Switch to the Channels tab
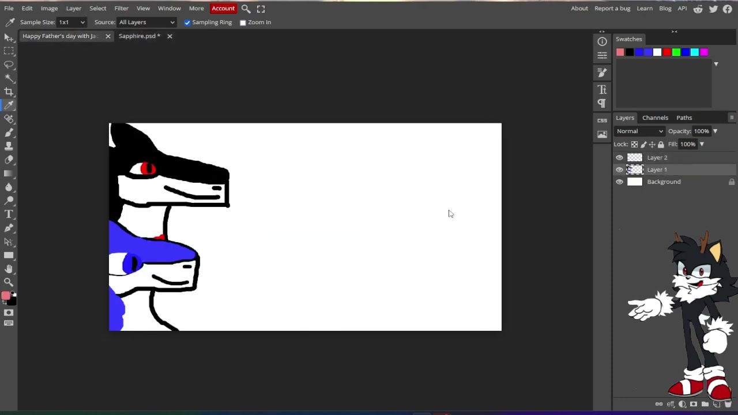This screenshot has width=738, height=415. tap(655, 118)
